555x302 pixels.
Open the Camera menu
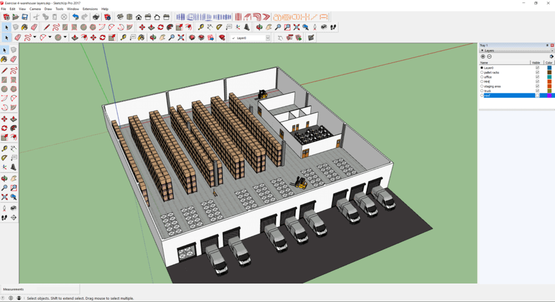[35, 9]
